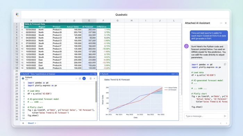Click the Quadratic logo icon

(x=17, y=15)
